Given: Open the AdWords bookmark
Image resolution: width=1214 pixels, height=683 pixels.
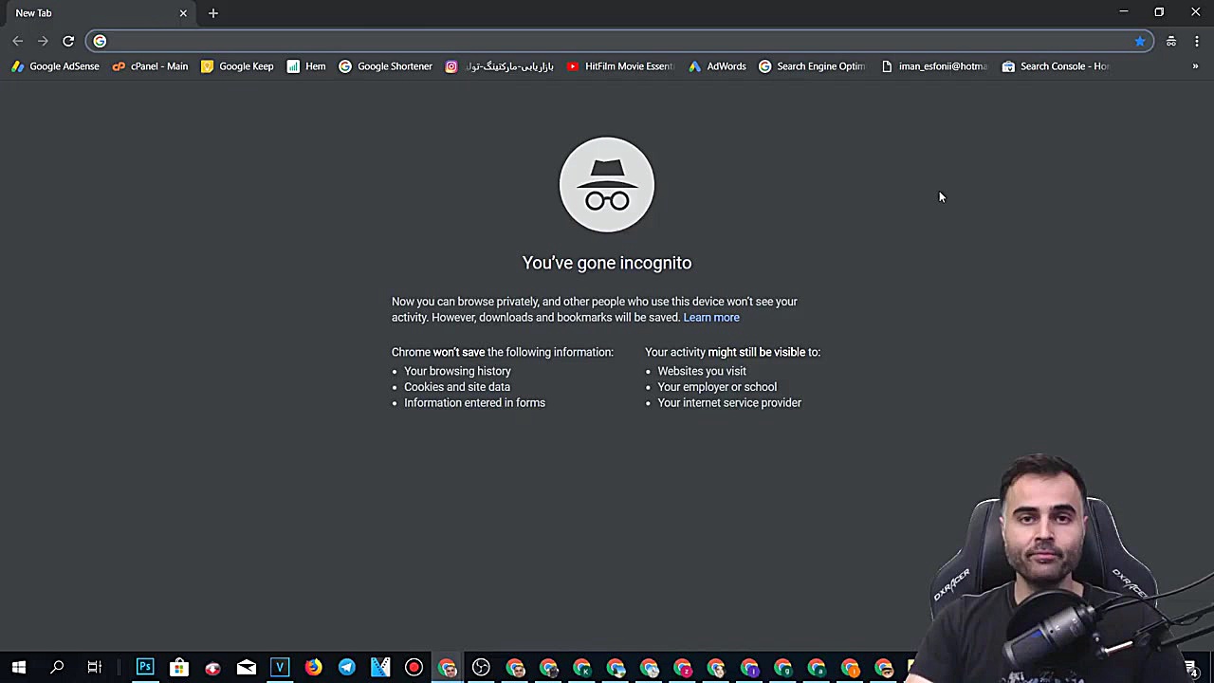Looking at the screenshot, I should pos(717,66).
